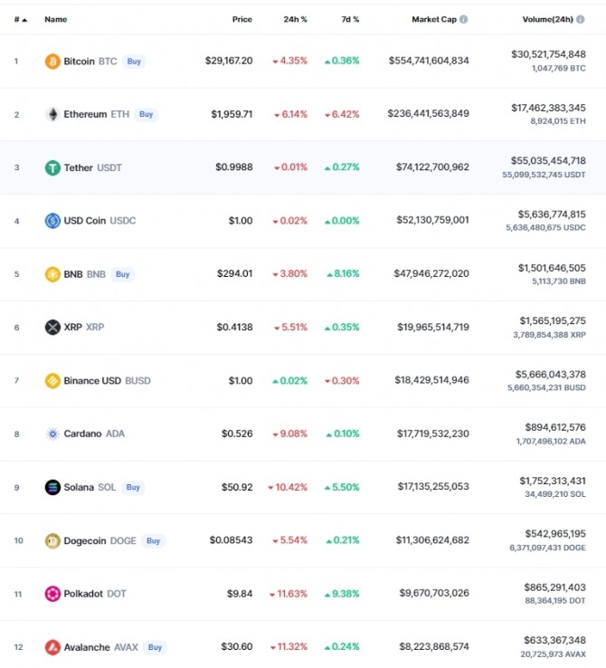Open the Binance USD BUSD link
606x668 pixels.
click(x=108, y=380)
